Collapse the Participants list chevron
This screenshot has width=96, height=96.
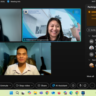(x=89, y=36)
